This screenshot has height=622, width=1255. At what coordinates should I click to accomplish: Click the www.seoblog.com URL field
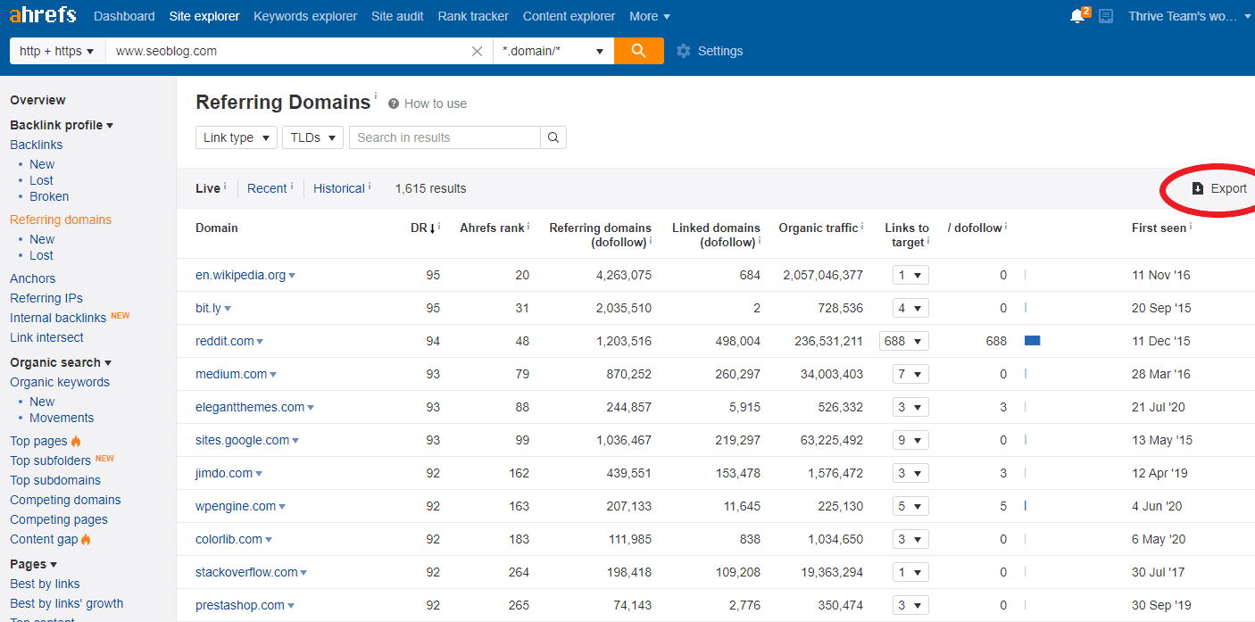pos(287,51)
